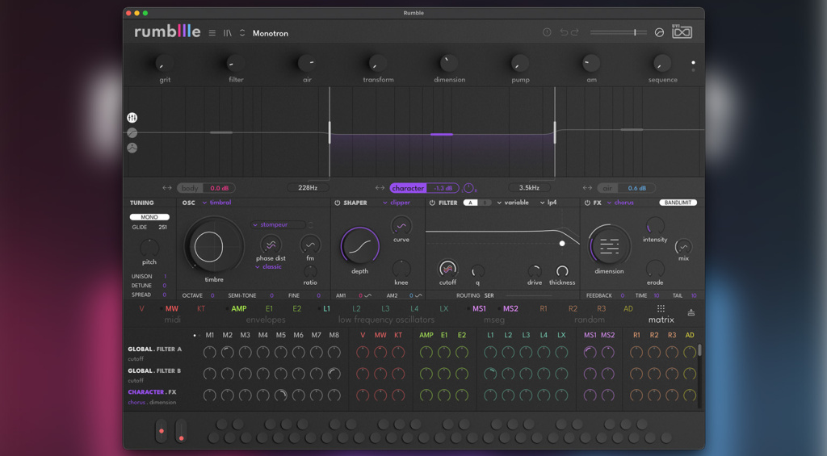Click the 3.5kHz crossover frequency field
This screenshot has width=827, height=456.
click(x=529, y=188)
